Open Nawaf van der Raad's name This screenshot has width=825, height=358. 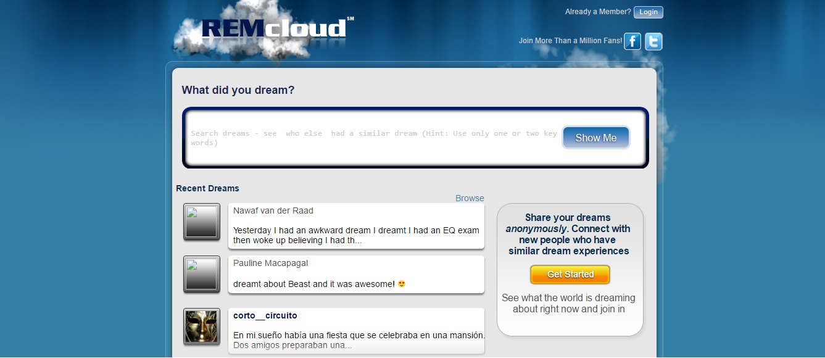click(x=273, y=210)
